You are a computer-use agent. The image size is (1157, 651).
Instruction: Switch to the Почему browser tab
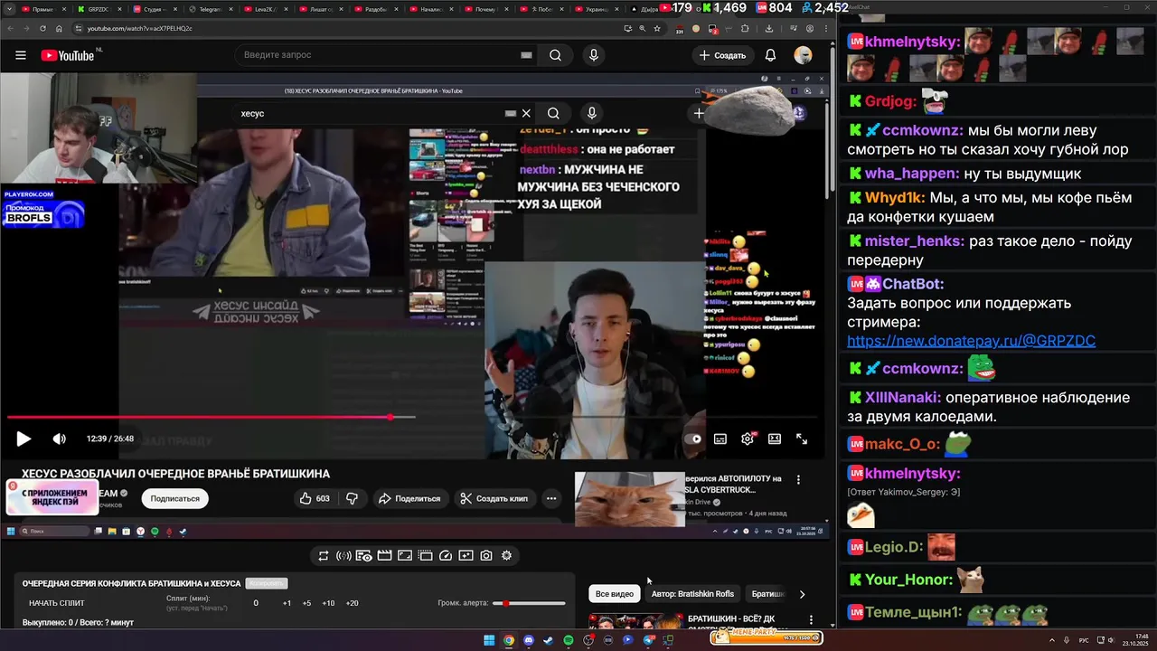click(x=486, y=9)
